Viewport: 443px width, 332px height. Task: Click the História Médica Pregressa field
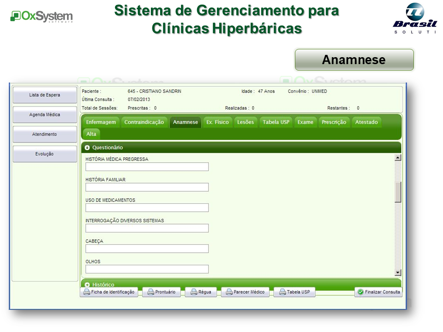tap(147, 167)
